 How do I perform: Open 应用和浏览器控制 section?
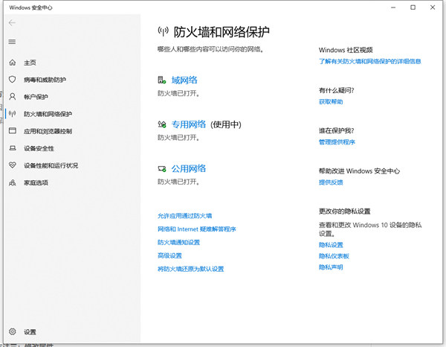coord(48,131)
